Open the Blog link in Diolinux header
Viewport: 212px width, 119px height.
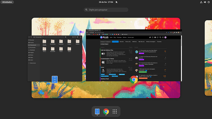(115, 37)
